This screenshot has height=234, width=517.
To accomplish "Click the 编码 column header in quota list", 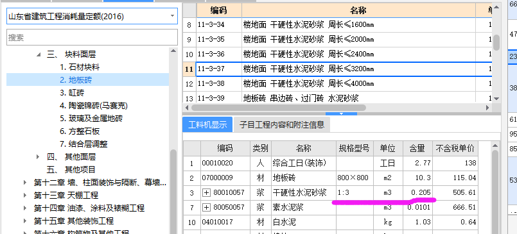I will 219,10.
